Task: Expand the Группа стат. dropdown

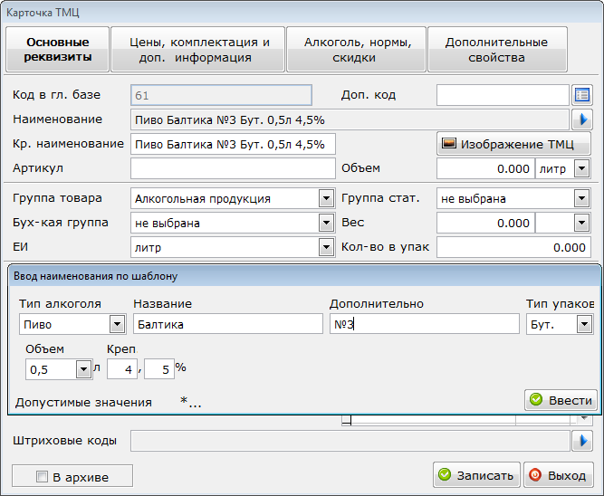Action: 581,199
